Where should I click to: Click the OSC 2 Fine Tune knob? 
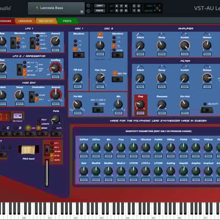click(x=100, y=78)
